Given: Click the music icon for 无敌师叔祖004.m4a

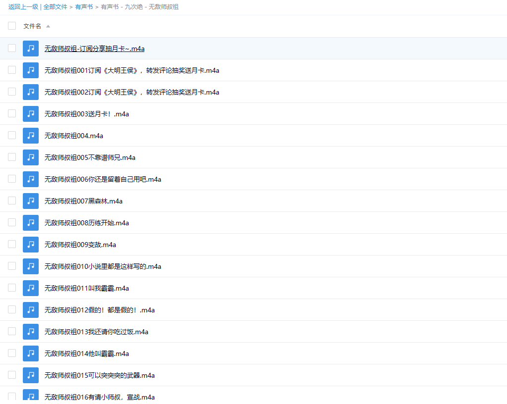Looking at the screenshot, I should [31, 136].
